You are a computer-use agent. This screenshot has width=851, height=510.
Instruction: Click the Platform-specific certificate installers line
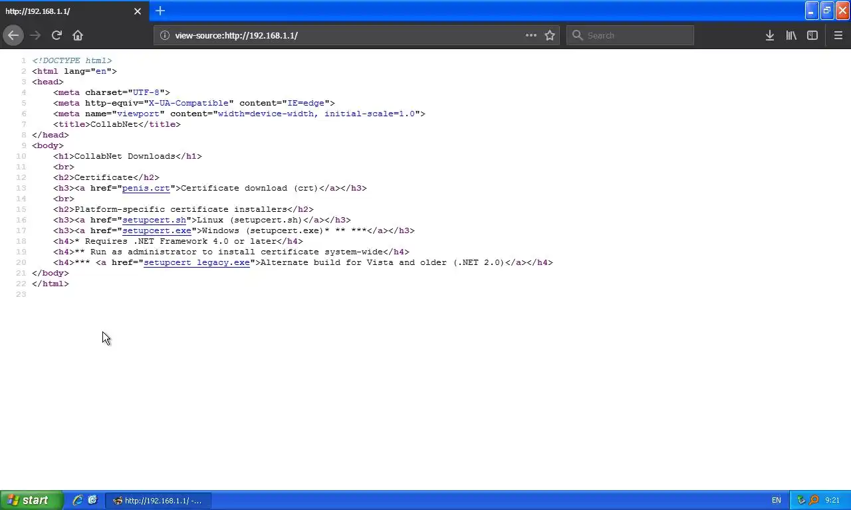pyautogui.click(x=183, y=209)
